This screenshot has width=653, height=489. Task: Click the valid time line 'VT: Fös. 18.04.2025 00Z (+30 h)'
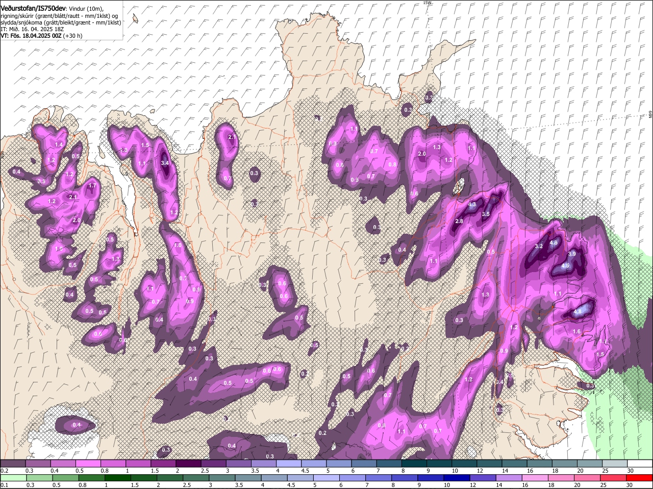click(41, 36)
